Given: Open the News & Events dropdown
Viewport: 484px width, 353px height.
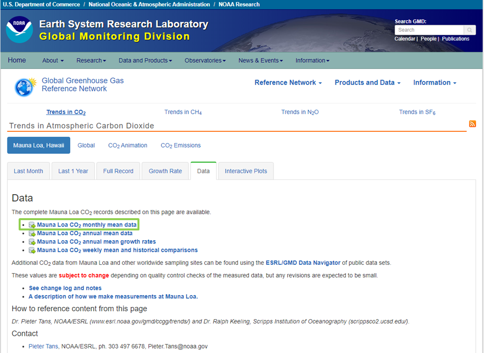Looking at the screenshot, I should (x=261, y=60).
